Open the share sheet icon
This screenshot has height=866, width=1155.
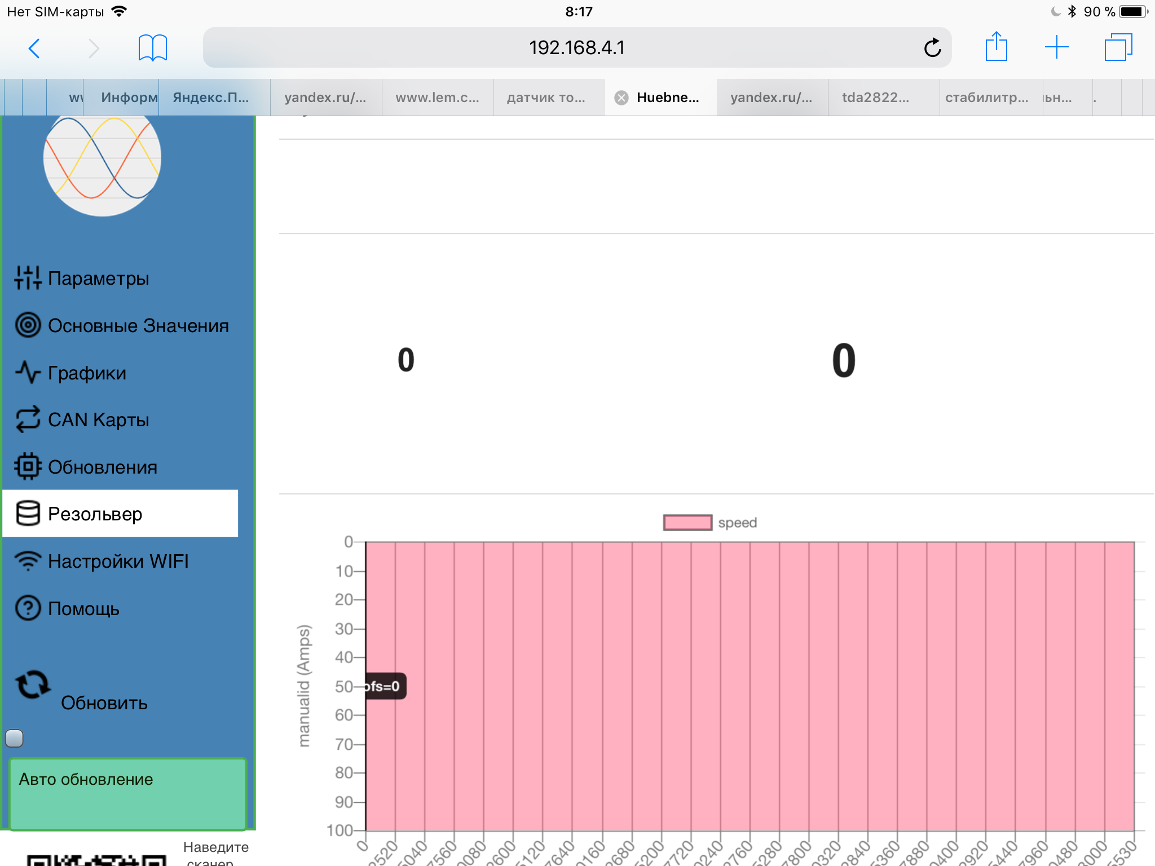tap(996, 47)
